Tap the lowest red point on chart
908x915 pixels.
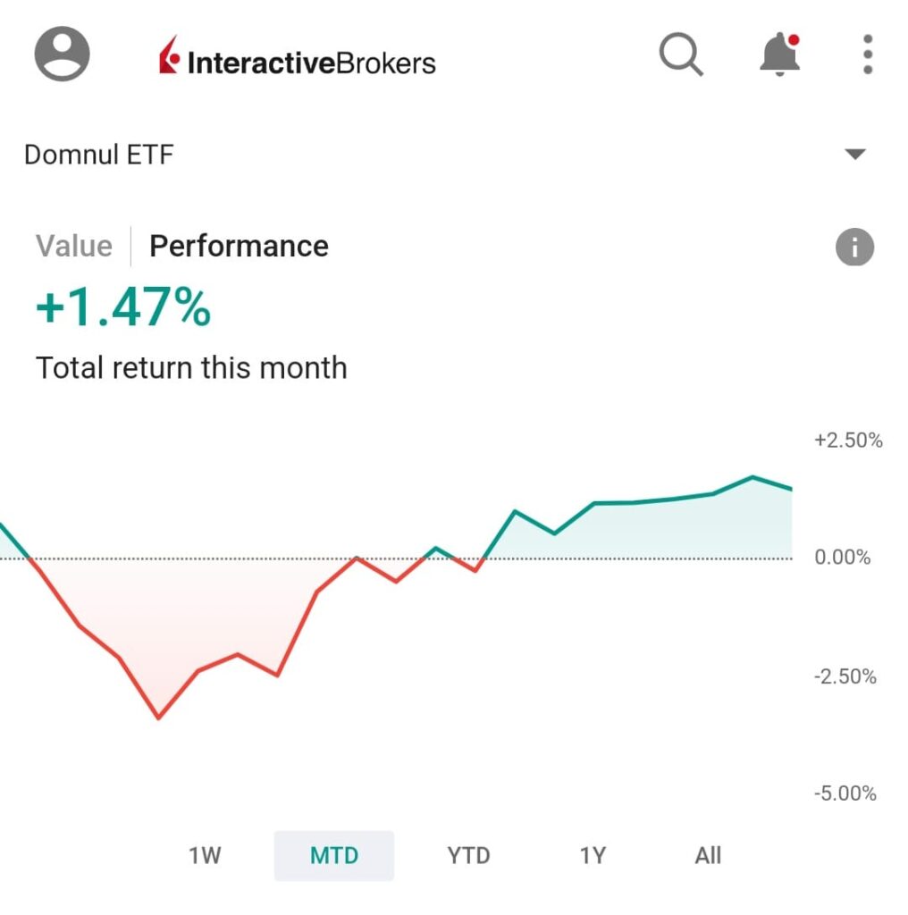pos(159,718)
